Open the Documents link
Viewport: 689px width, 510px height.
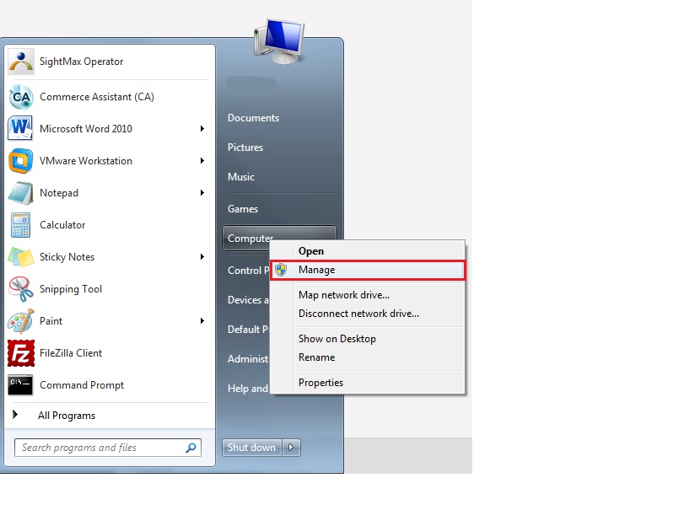pyautogui.click(x=254, y=118)
